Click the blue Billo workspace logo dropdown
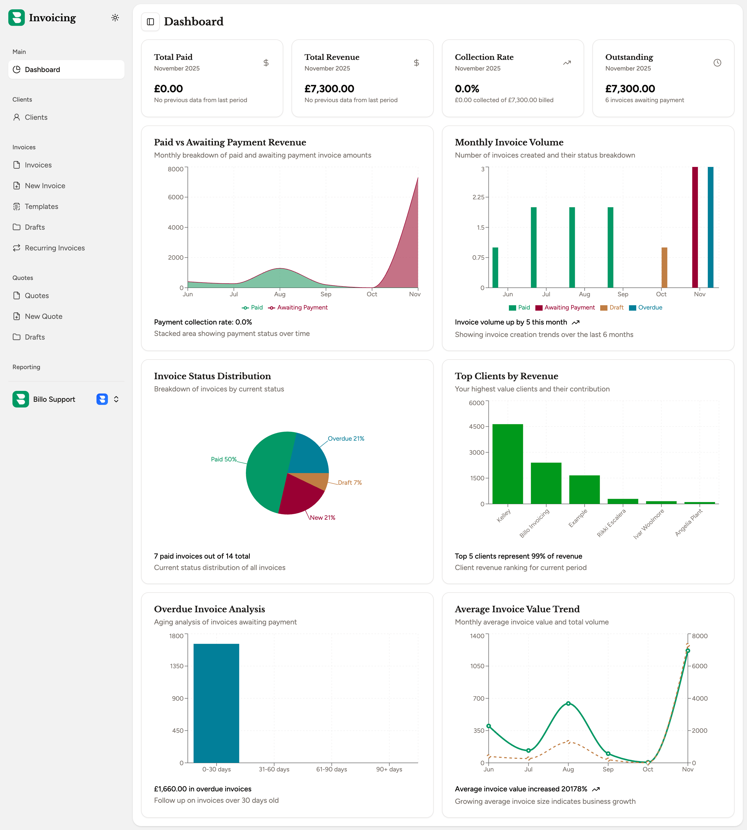Screen dimensions: 747x830 point(102,399)
